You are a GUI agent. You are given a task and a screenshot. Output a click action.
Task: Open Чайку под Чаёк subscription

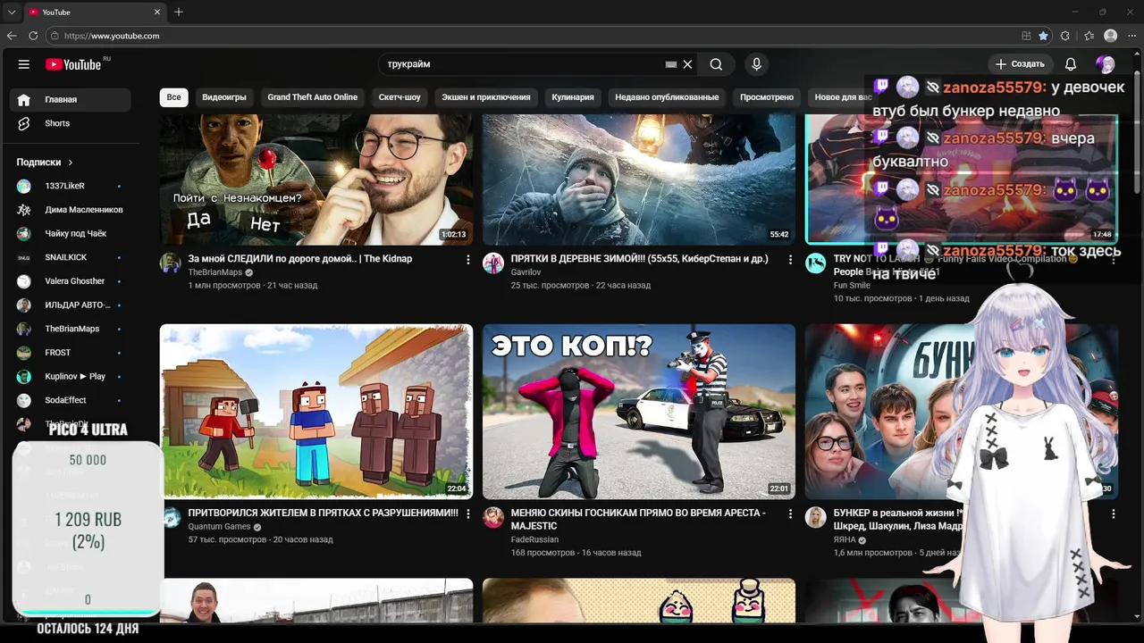tap(71, 233)
